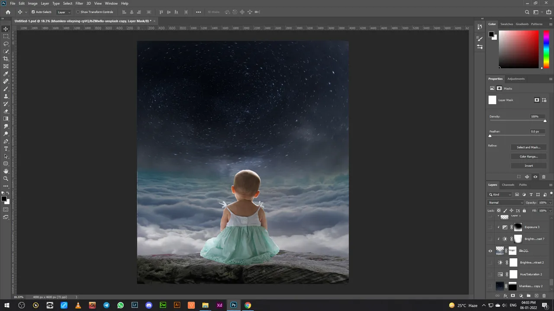Open the Select menu
This screenshot has width=554, height=311.
pyautogui.click(x=68, y=3)
